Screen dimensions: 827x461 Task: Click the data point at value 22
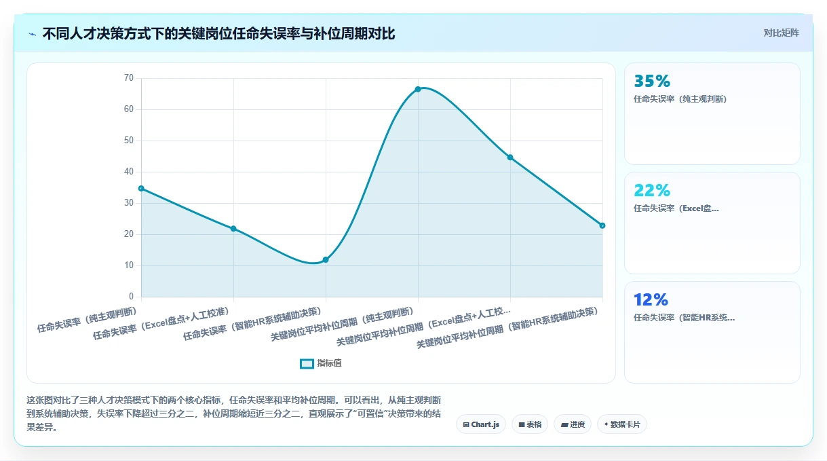coord(233,229)
